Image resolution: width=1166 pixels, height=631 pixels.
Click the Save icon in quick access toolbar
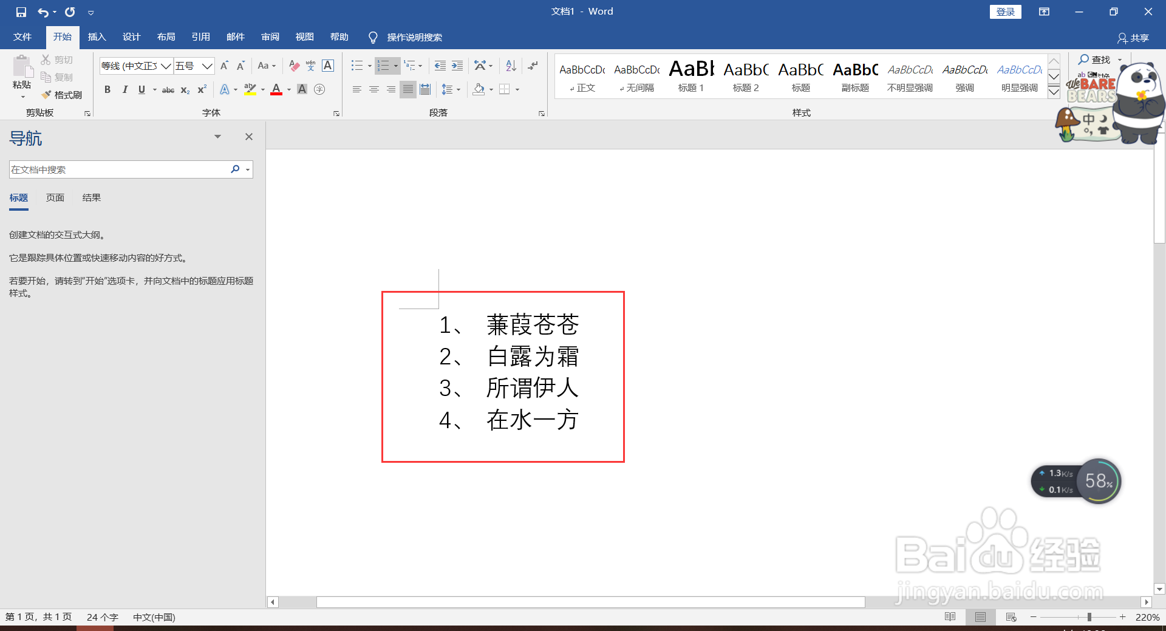click(21, 12)
